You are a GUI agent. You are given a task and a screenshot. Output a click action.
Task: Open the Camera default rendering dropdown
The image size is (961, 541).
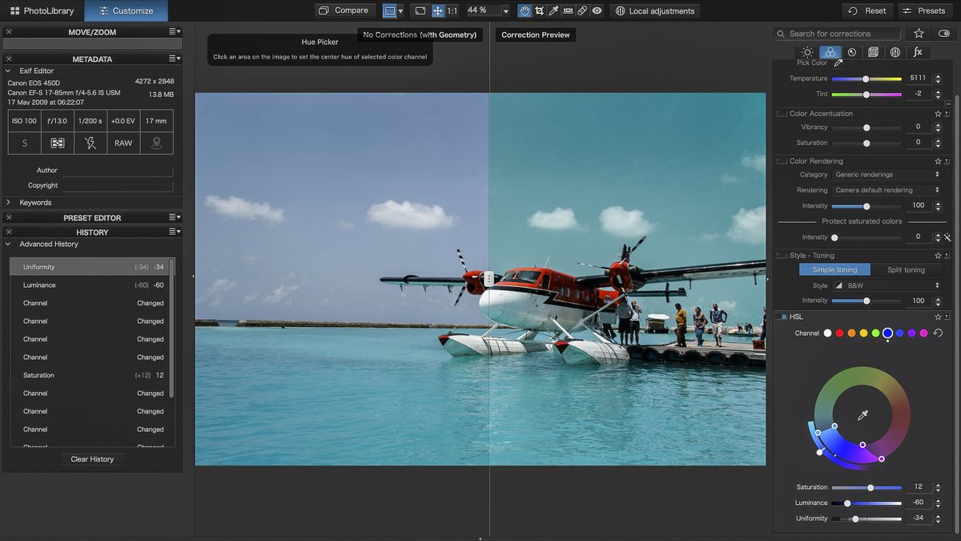pyautogui.click(x=887, y=190)
